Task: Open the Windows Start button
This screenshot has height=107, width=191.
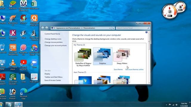Action: click(1, 104)
